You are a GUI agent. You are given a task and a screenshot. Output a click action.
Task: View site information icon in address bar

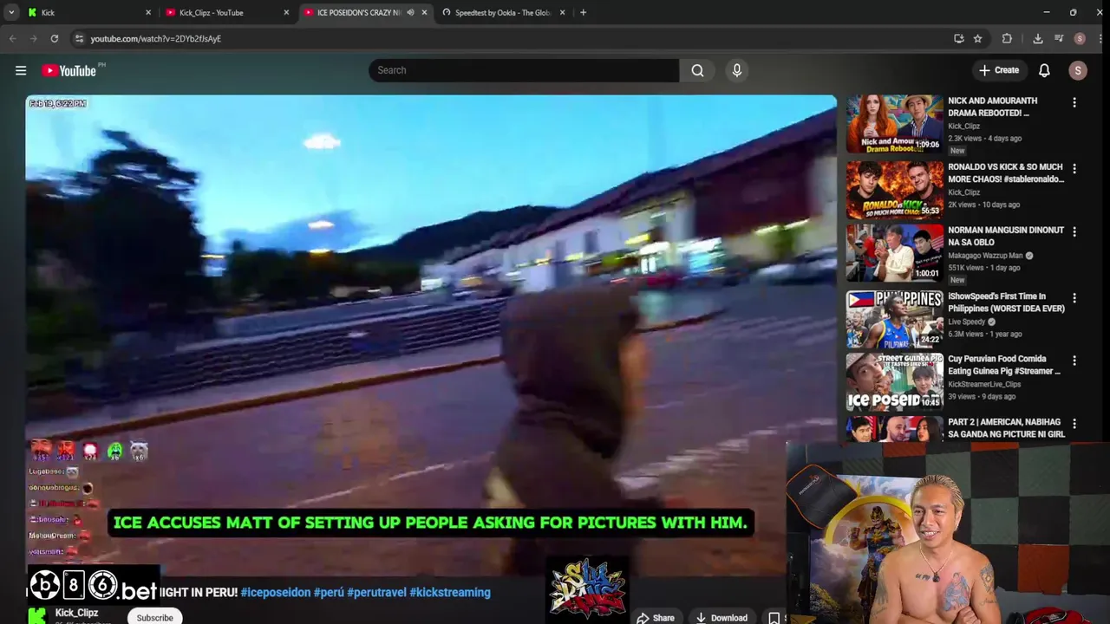tap(79, 38)
